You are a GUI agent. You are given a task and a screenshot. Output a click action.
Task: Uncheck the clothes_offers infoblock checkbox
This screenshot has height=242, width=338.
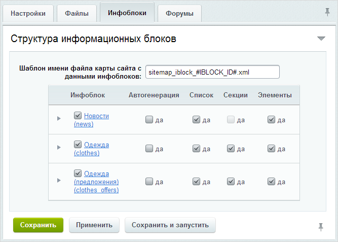[78, 174]
